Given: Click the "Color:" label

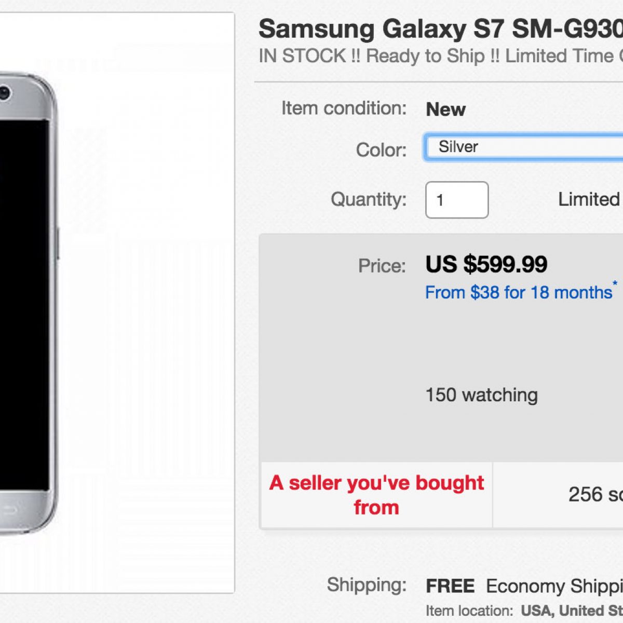Looking at the screenshot, I should (x=381, y=150).
